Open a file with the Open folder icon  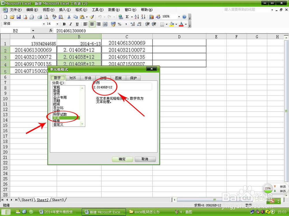(12, 17)
